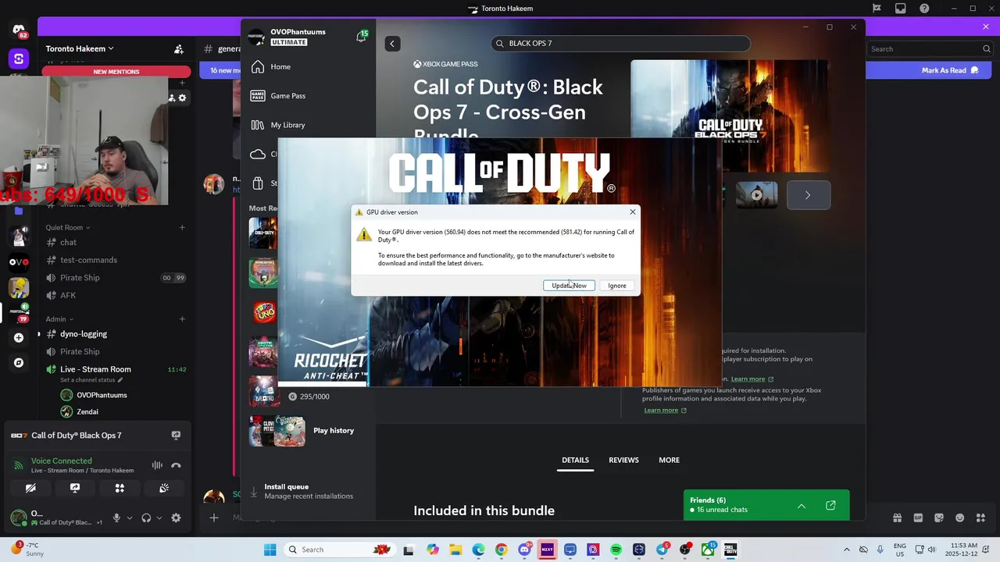Open Xbox app notifications bell
This screenshot has width=1000, height=562.
361,37
